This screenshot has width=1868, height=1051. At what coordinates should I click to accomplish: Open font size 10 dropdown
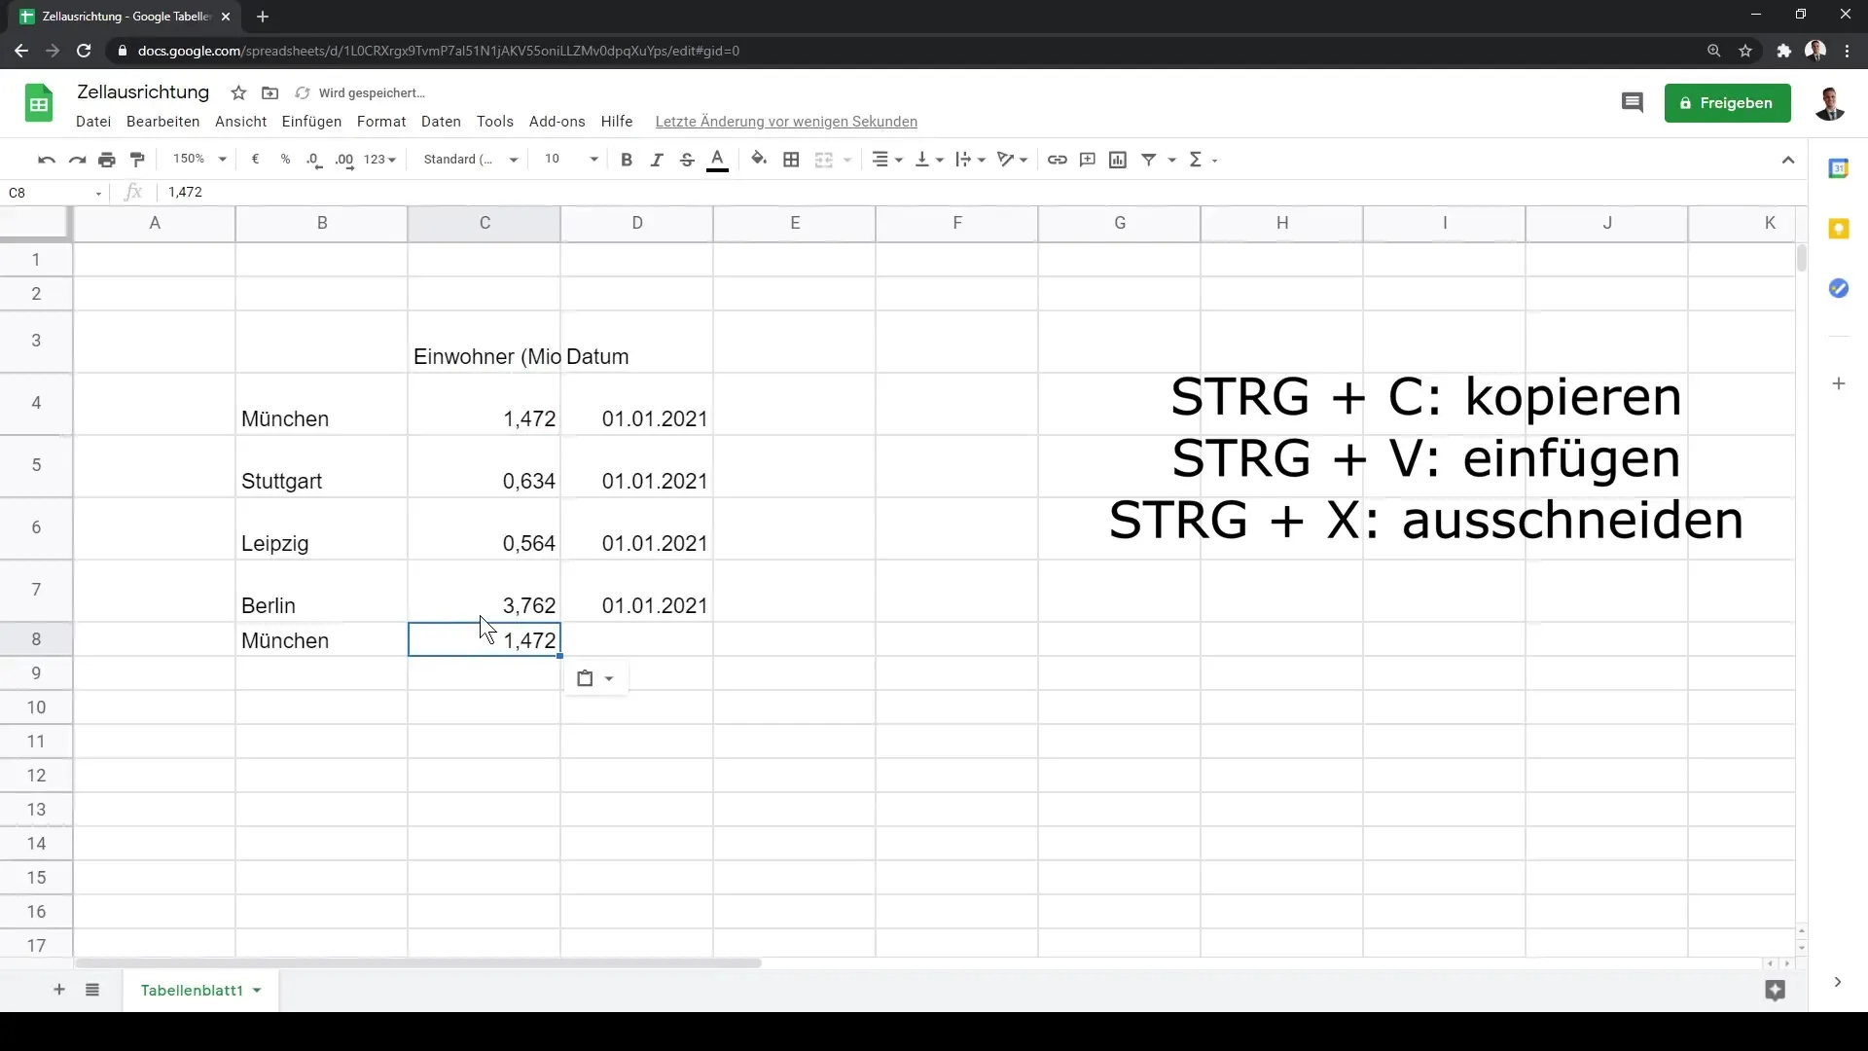pyautogui.click(x=571, y=160)
